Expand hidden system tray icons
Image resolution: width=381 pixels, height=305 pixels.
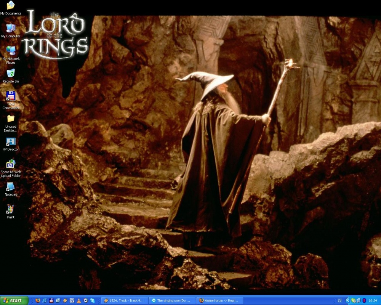pyautogui.click(x=348, y=301)
